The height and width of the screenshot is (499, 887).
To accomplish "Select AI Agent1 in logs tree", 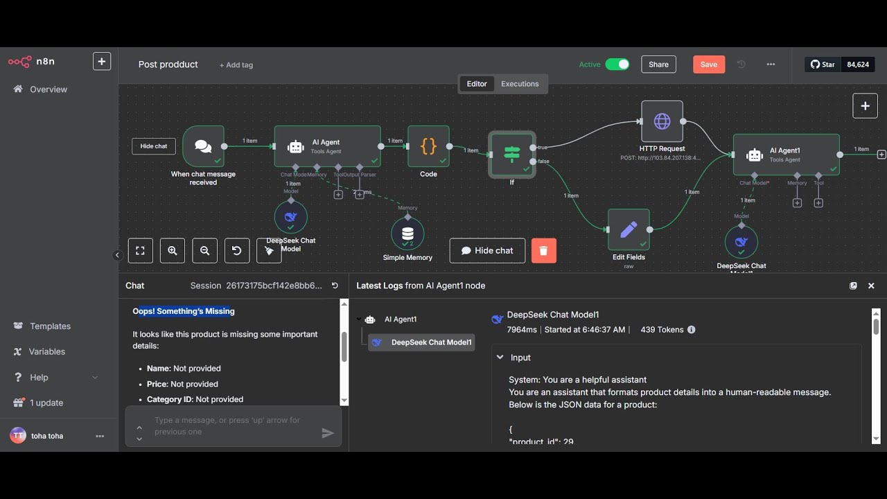I will tap(400, 319).
